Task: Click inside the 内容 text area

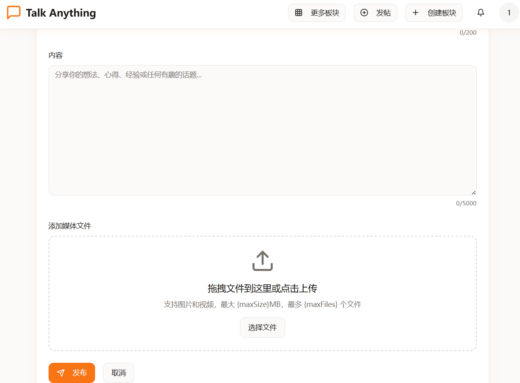Action: point(262,129)
